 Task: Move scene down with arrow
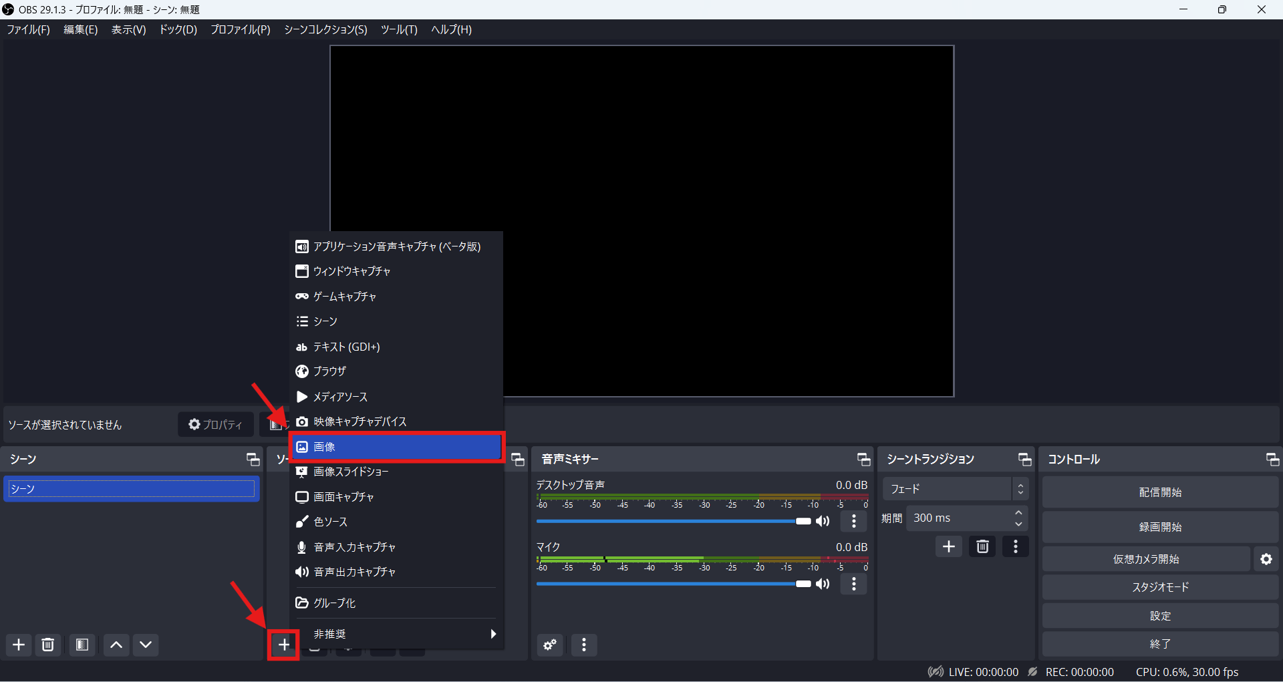click(x=146, y=645)
